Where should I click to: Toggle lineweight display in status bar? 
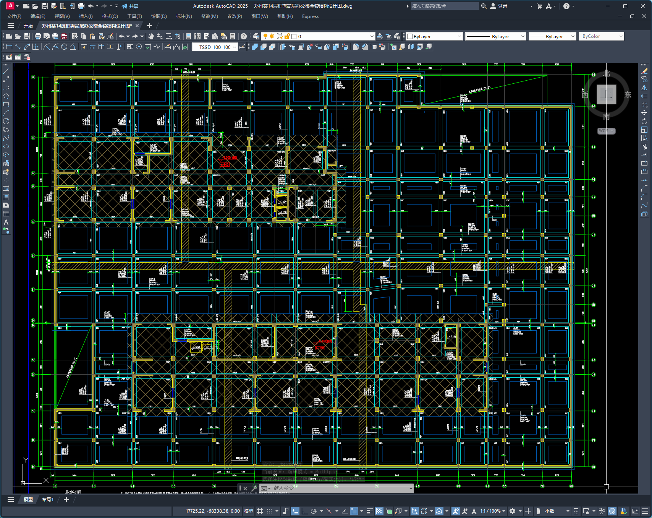coord(370,511)
